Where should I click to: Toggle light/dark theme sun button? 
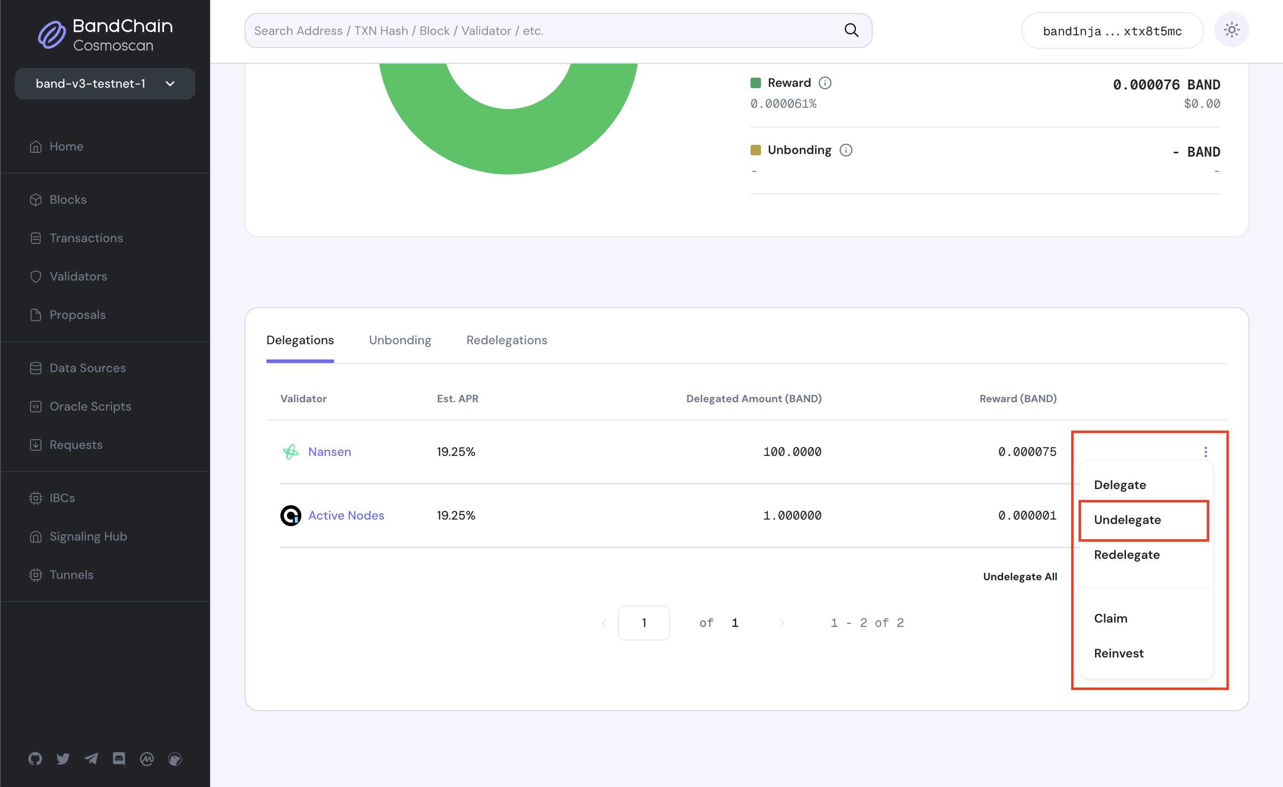click(1232, 30)
